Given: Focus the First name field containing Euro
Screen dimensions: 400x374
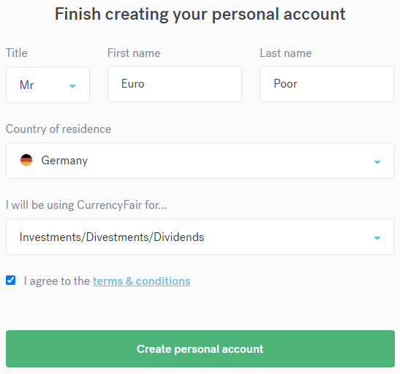Looking at the screenshot, I should pyautogui.click(x=175, y=84).
